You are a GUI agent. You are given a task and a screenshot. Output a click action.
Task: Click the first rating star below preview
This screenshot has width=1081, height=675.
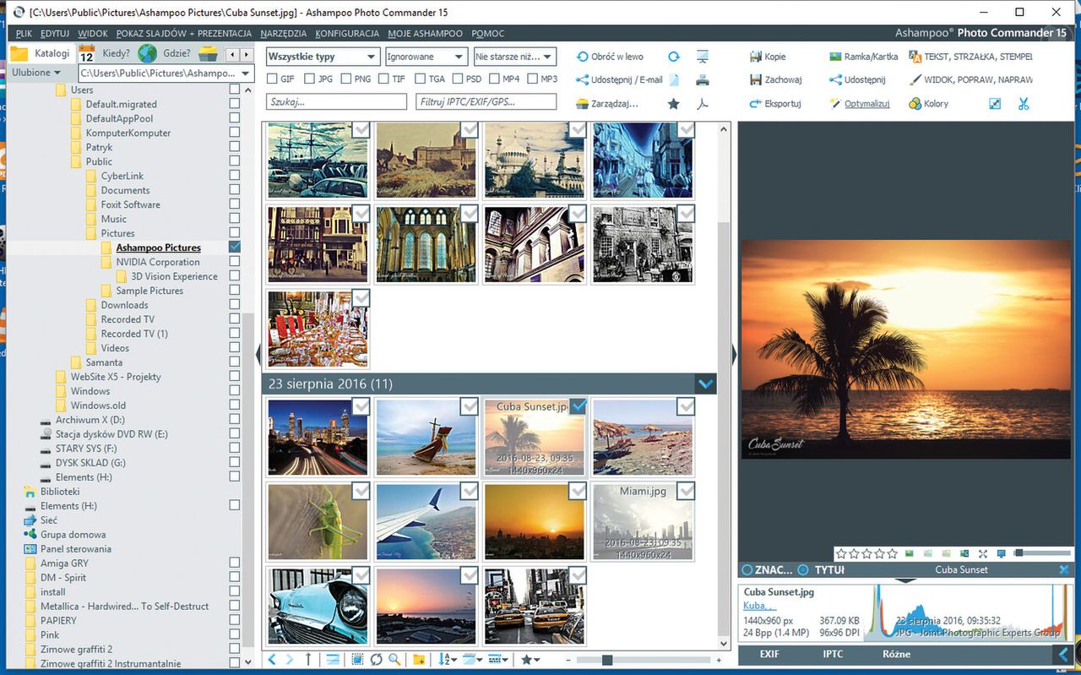tap(842, 554)
